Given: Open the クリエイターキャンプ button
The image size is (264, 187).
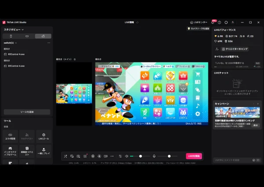Looking at the screenshot, I should pos(235,49).
